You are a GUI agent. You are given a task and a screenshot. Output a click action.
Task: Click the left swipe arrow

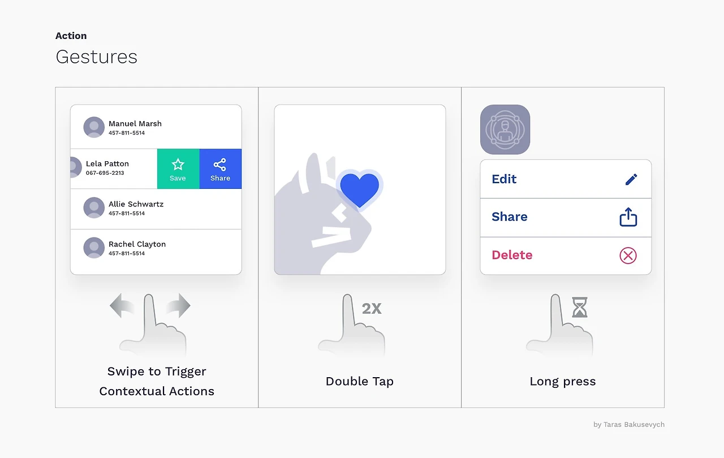[x=122, y=306]
